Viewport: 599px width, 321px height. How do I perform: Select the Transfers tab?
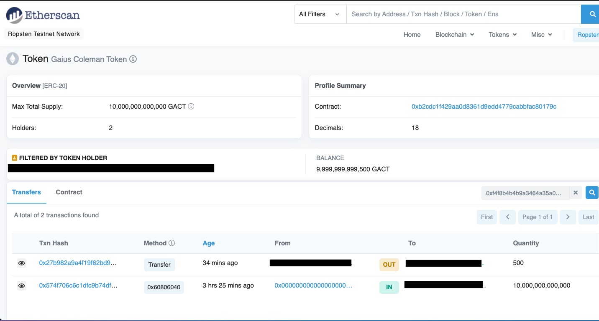click(26, 192)
